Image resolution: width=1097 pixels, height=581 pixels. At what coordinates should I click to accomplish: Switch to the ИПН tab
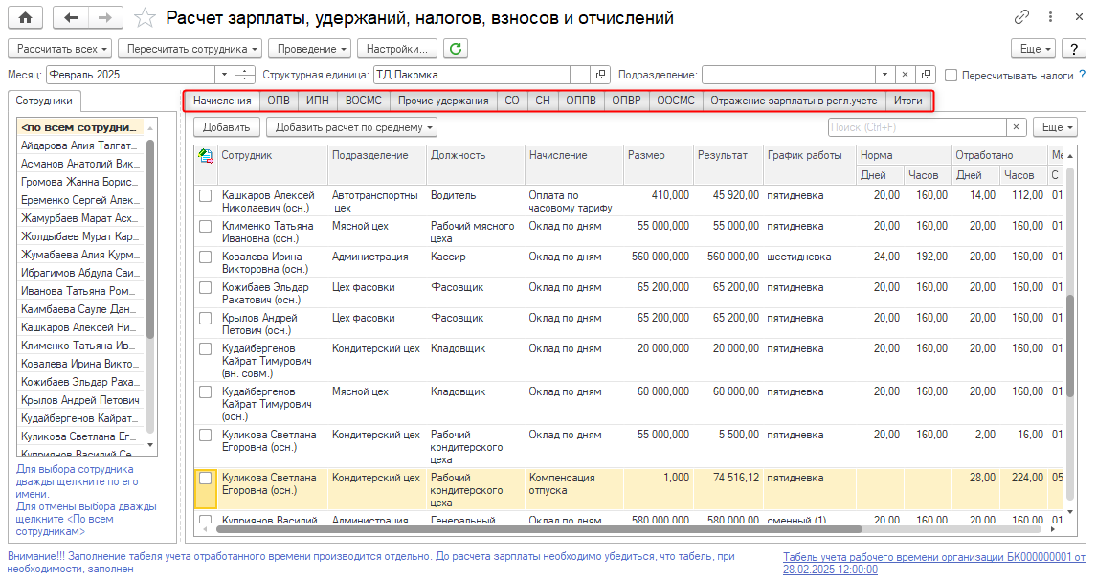pyautogui.click(x=317, y=101)
